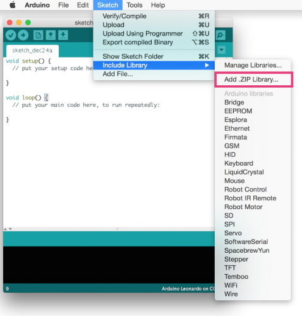Include the HID library
The image size is (302, 316).
pos(253,155)
